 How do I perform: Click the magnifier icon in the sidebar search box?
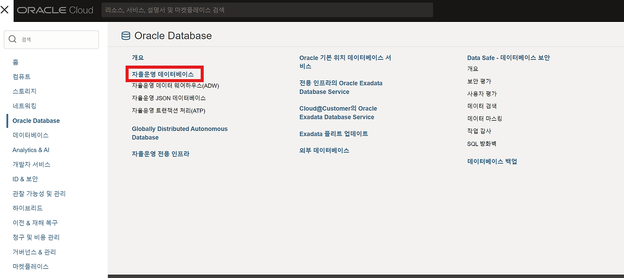click(x=13, y=39)
